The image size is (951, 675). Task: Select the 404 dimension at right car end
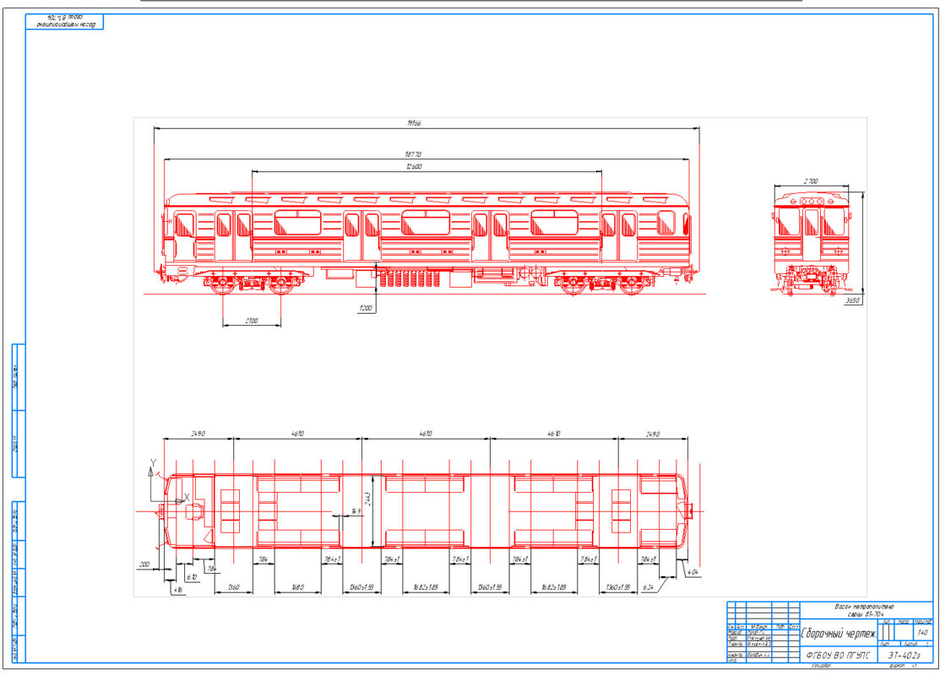pos(693,571)
